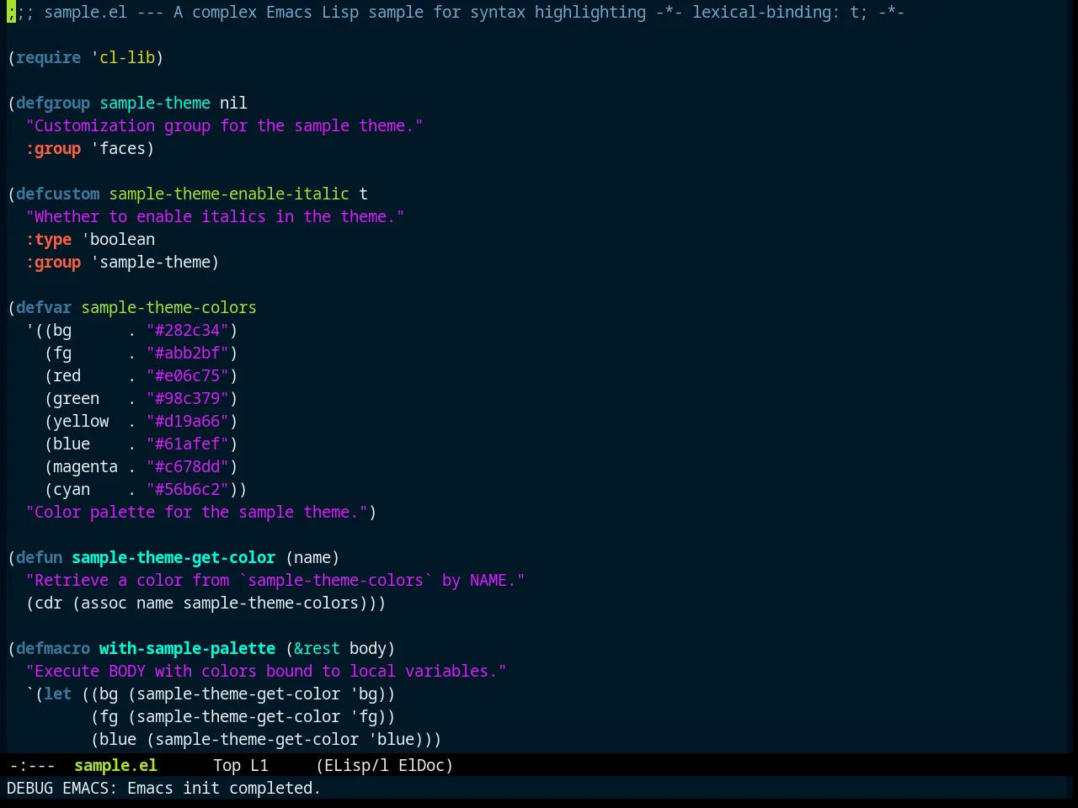Click the "#56b6c2" color string

(x=188, y=489)
